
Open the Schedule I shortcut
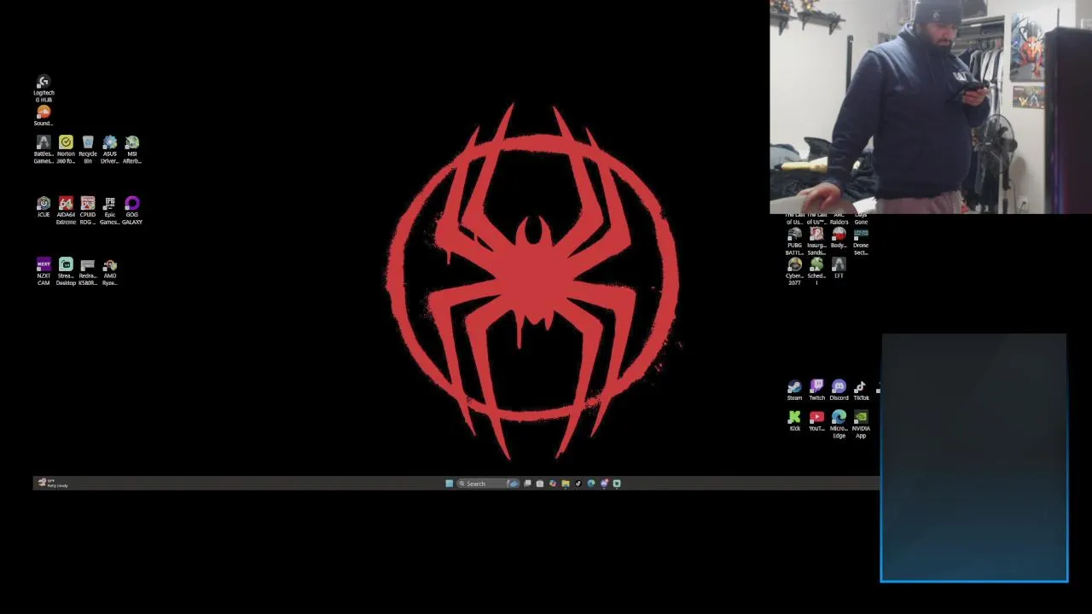pos(816,272)
